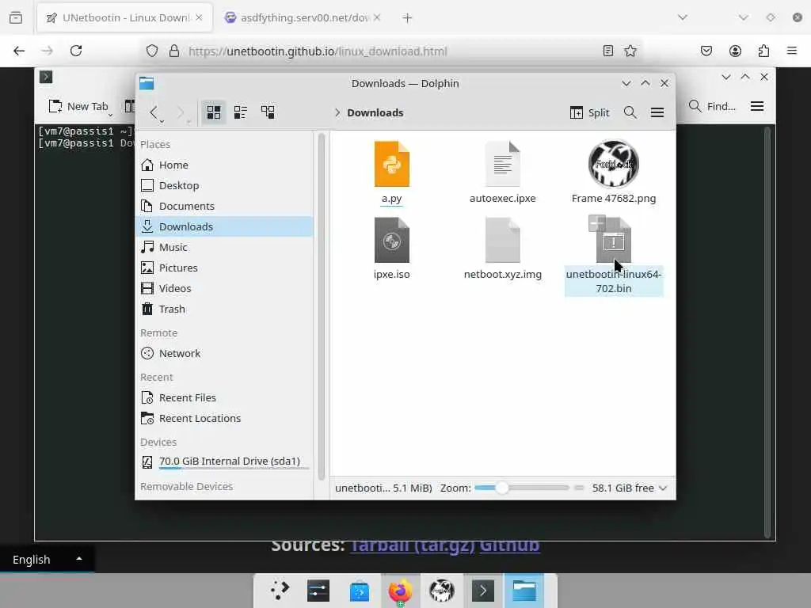Close the asdfything.serv00.net browser tab
811x608 pixels.
(377, 18)
